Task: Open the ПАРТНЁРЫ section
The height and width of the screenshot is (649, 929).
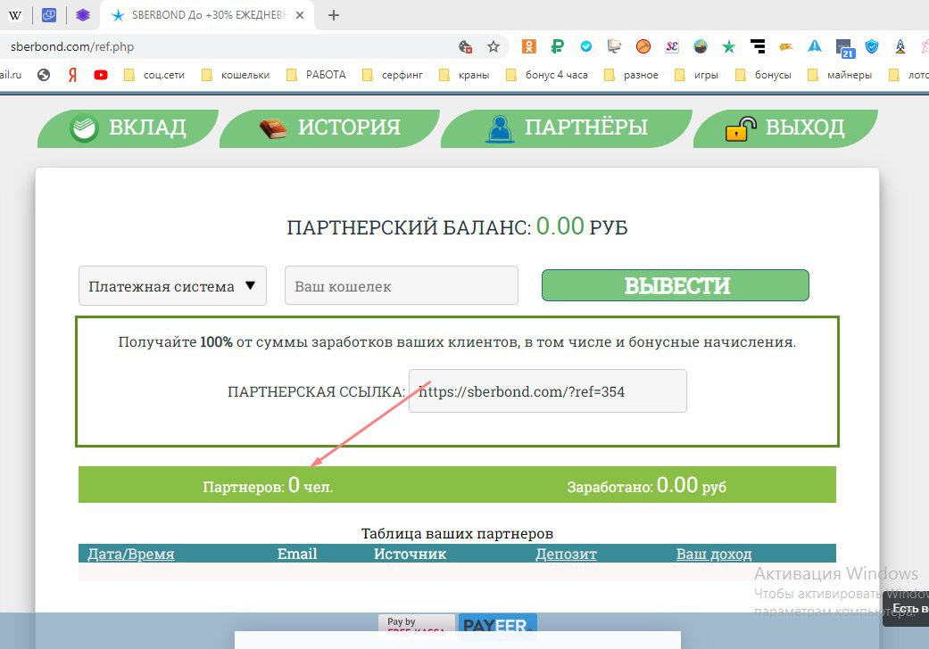Action: (x=567, y=128)
